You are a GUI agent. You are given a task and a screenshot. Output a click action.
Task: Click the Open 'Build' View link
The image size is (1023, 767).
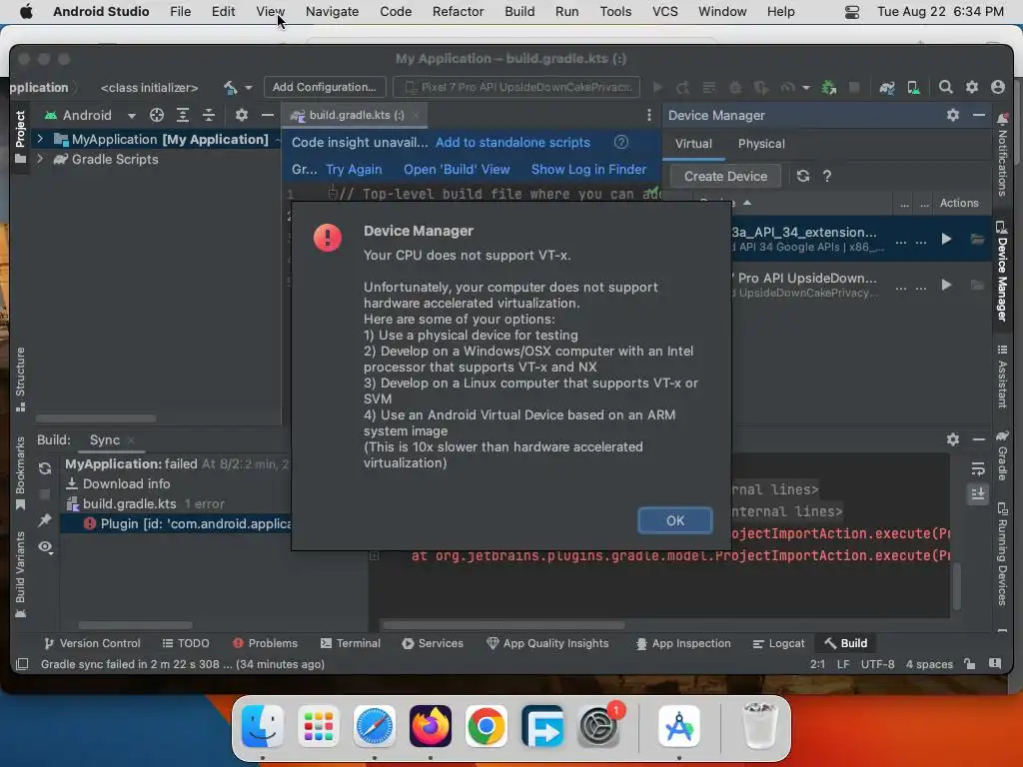pos(457,169)
